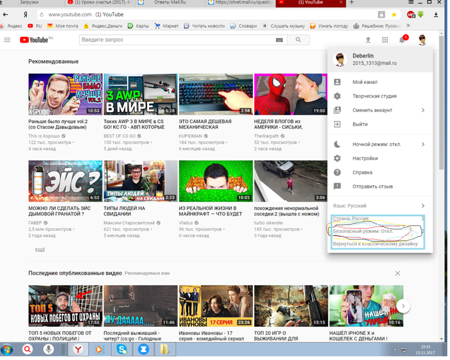Open the Minecraft 'ИЗ РЕАЛЬНОЙ ЖИЗНИ' thumbnail
The width and height of the screenshot is (450, 360).
click(x=216, y=181)
